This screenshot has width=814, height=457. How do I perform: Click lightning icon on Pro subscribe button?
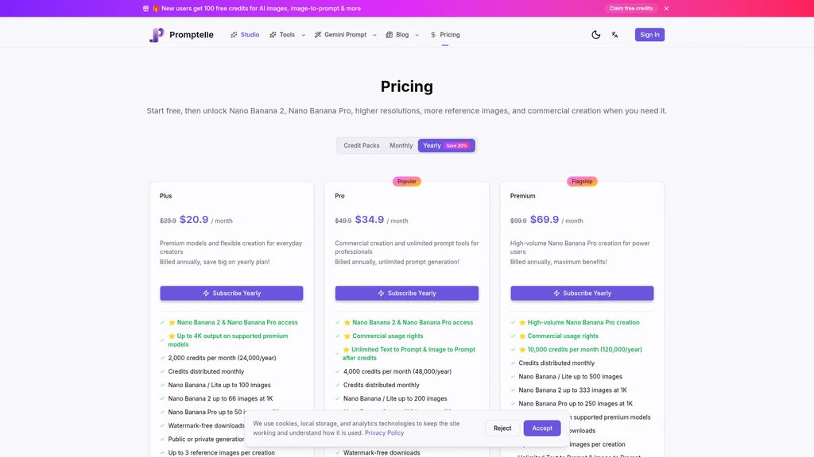(x=381, y=294)
